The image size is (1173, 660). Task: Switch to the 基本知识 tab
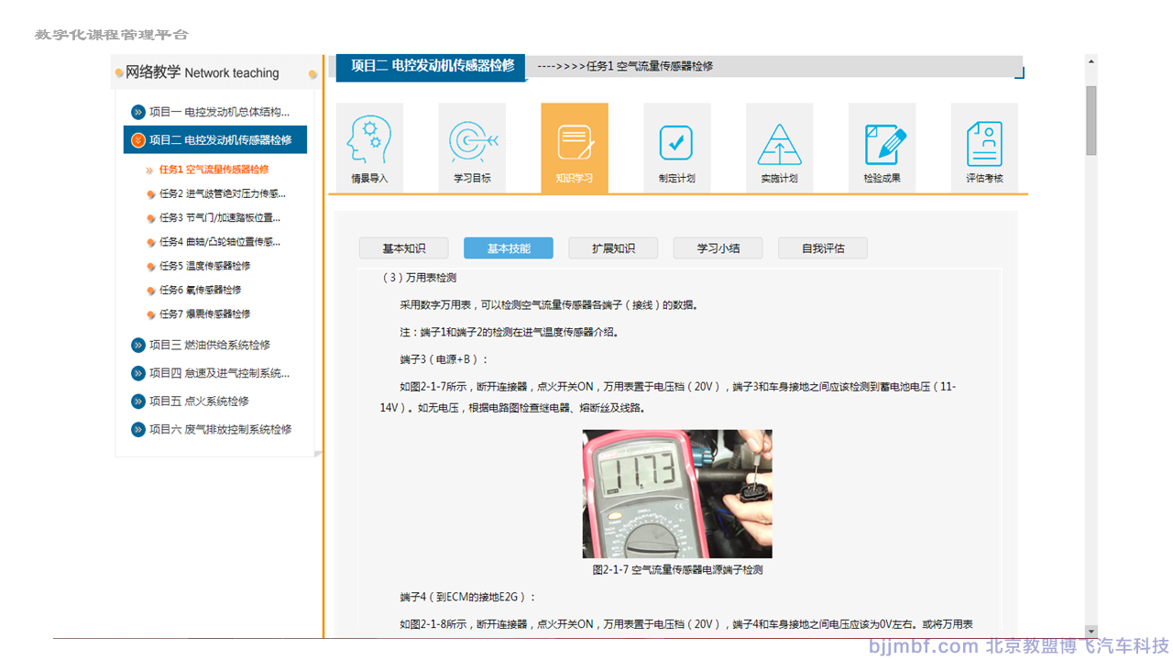pyautogui.click(x=403, y=248)
